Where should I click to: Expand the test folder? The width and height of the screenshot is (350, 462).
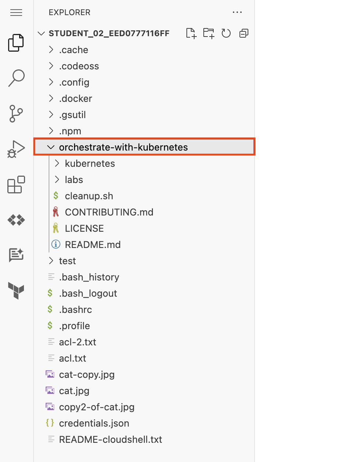click(67, 261)
